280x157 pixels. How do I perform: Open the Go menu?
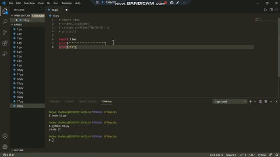pyautogui.click(x=49, y=3)
